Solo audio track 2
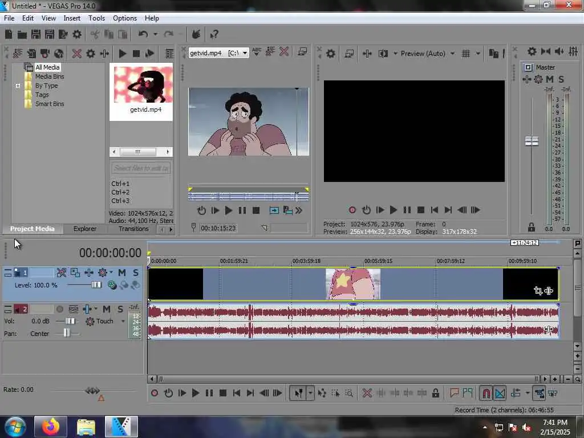This screenshot has width=584, height=438. (120, 309)
